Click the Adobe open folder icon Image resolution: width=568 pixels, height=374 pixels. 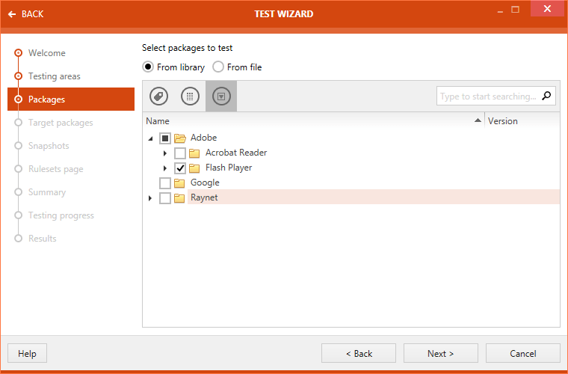(179, 138)
